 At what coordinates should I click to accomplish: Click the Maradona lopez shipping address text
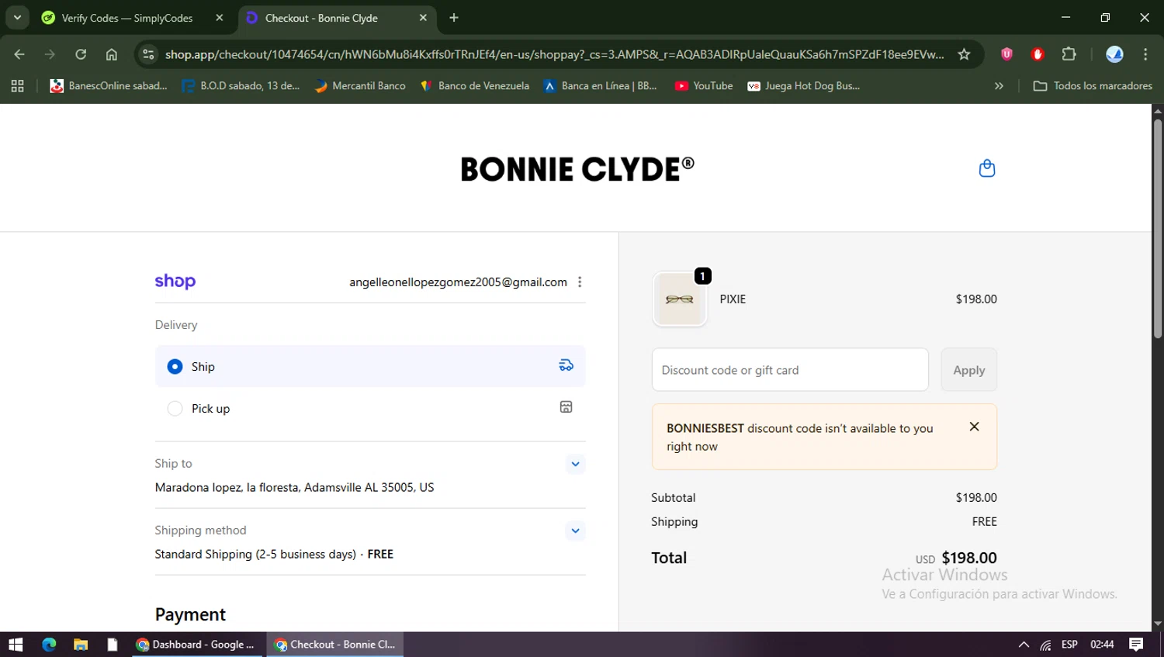click(294, 487)
